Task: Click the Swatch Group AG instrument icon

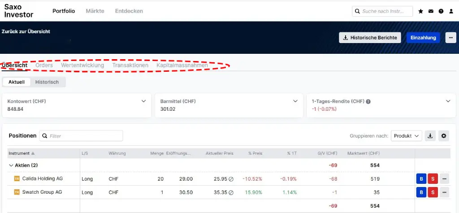Action: [x=17, y=192]
